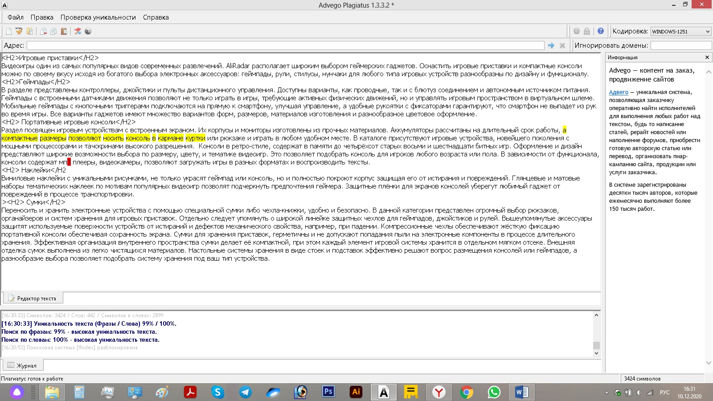Image resolution: width=713 pixels, height=401 pixels.
Task: Open the Проверка уникальности menu
Action: 98,17
